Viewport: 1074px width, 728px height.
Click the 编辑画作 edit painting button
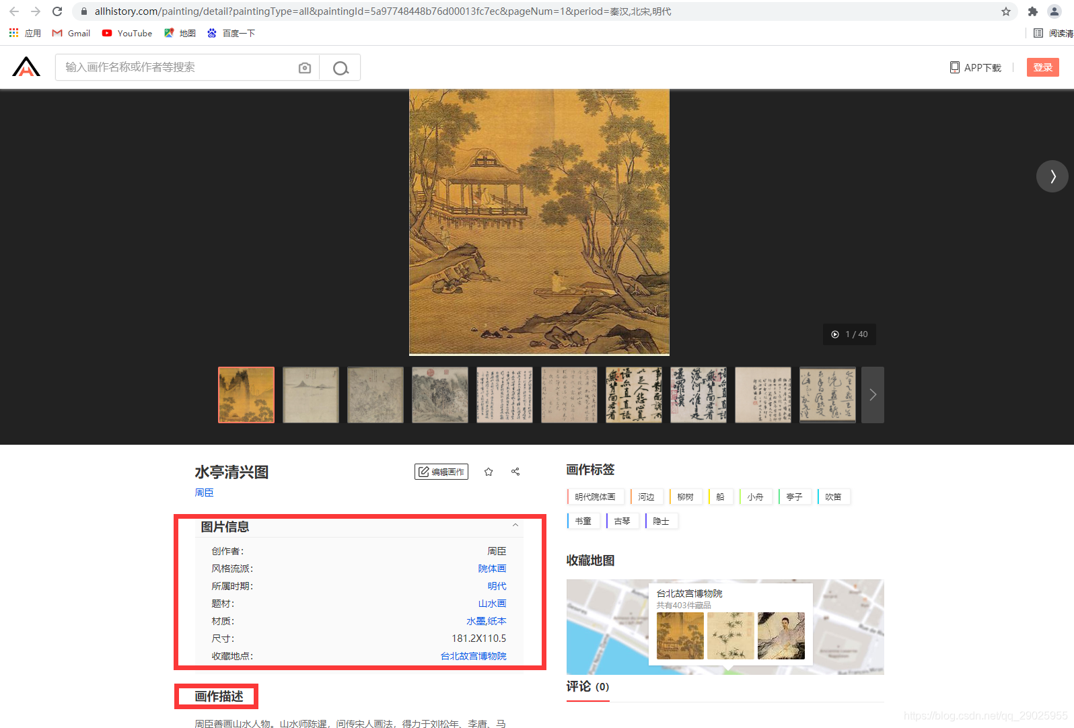tap(441, 472)
